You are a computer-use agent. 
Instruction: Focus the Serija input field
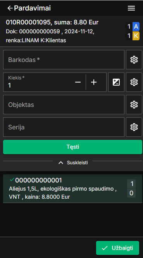pyautogui.click(x=64, y=127)
